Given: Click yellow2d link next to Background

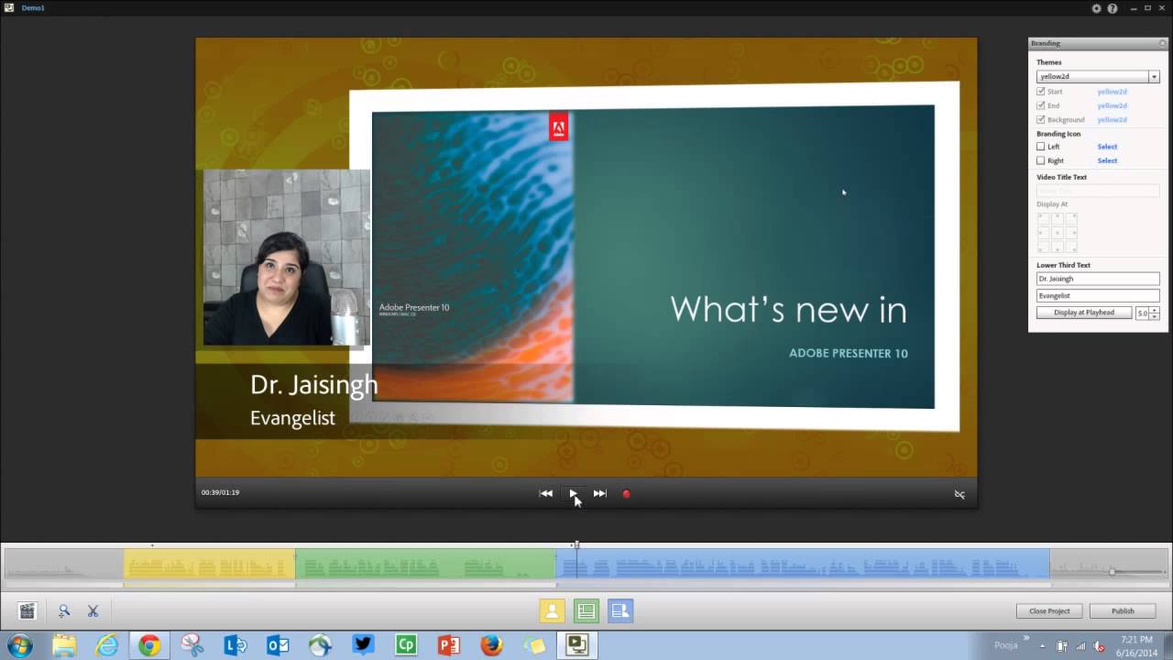Looking at the screenshot, I should click(1113, 119).
